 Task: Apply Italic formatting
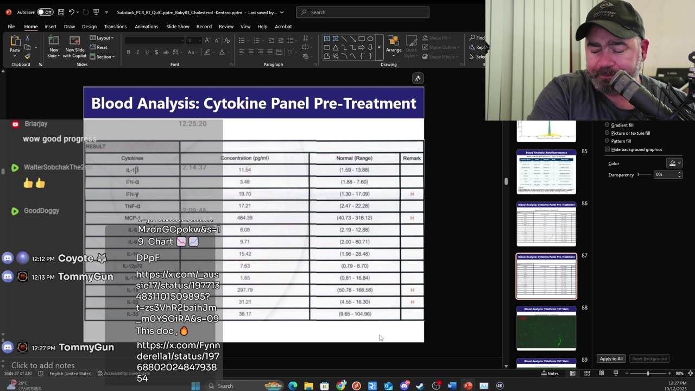[x=138, y=52]
